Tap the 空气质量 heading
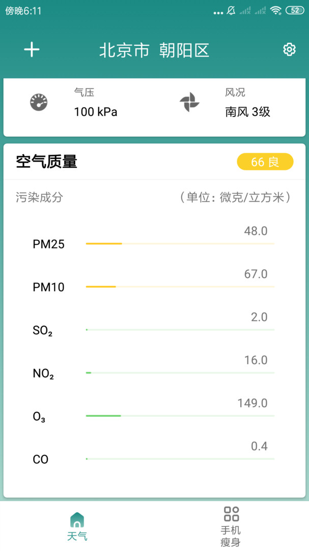Viewport: 309px width, 551px height. (47, 162)
